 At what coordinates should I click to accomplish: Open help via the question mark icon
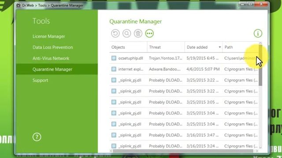pyautogui.click(x=37, y=137)
